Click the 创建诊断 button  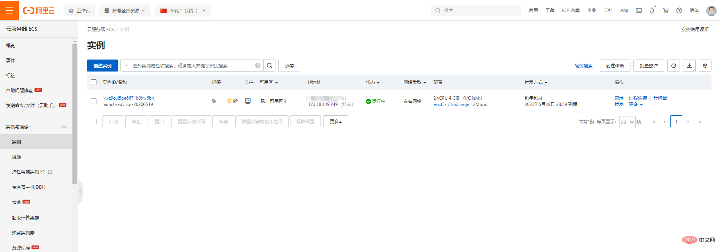pyautogui.click(x=615, y=66)
